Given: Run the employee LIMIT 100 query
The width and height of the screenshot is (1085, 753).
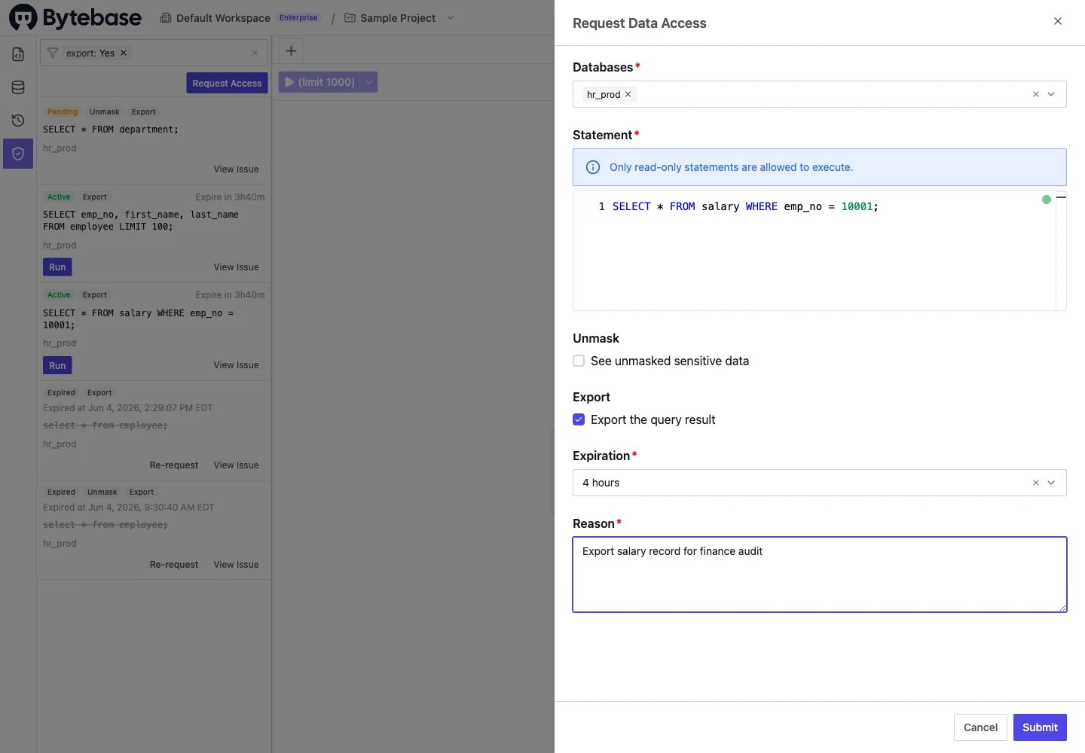Looking at the screenshot, I should click(57, 267).
